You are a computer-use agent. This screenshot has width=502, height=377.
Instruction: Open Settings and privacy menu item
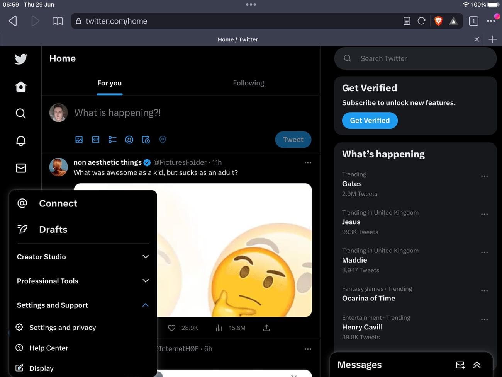click(62, 328)
